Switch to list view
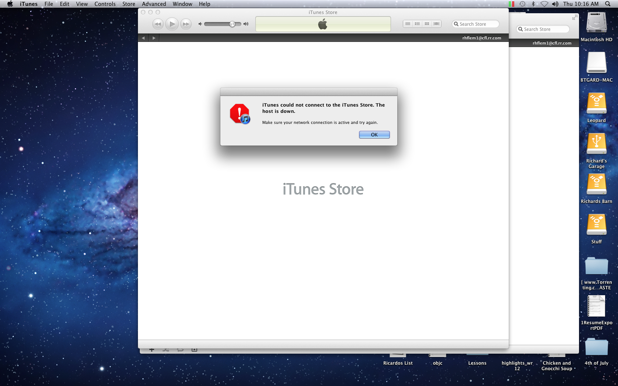The image size is (618, 386). (x=408, y=24)
